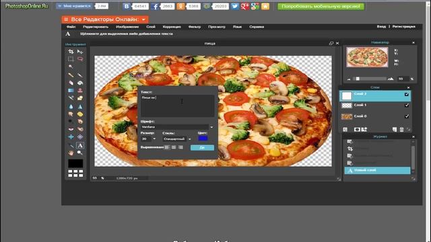The image size is (431, 242).
Task: Open the Изображение menu
Action: click(127, 27)
